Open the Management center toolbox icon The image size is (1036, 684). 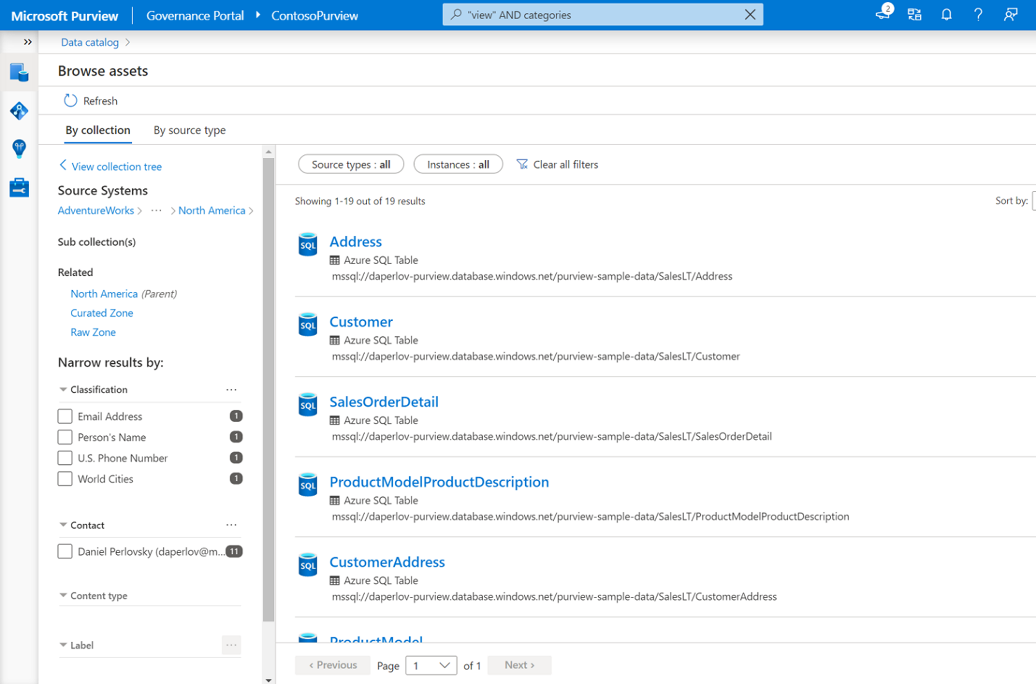[19, 187]
